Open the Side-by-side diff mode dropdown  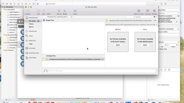point(152,25)
